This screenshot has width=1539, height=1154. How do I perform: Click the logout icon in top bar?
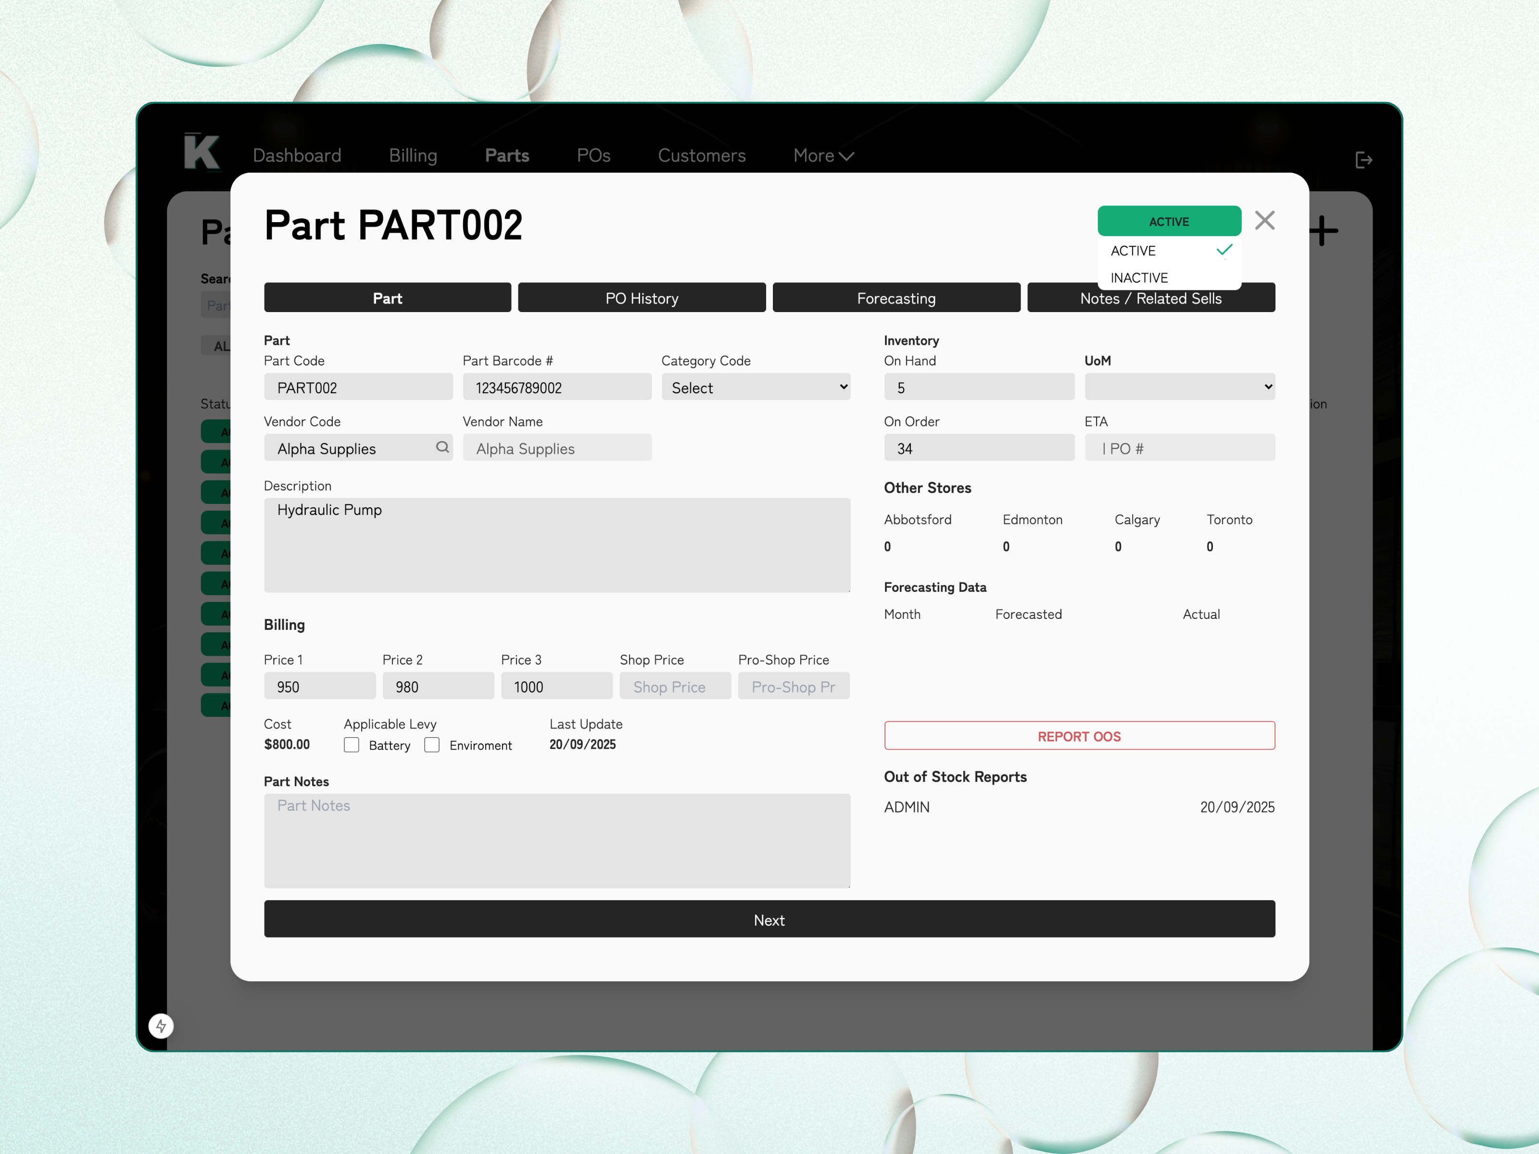tap(1363, 161)
